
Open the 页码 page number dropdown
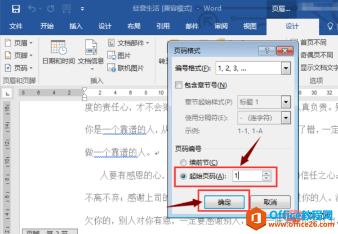[x=19, y=68]
